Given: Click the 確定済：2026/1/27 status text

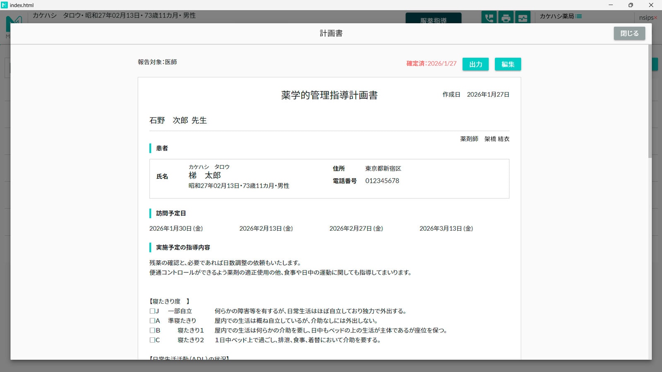Looking at the screenshot, I should coord(431,64).
